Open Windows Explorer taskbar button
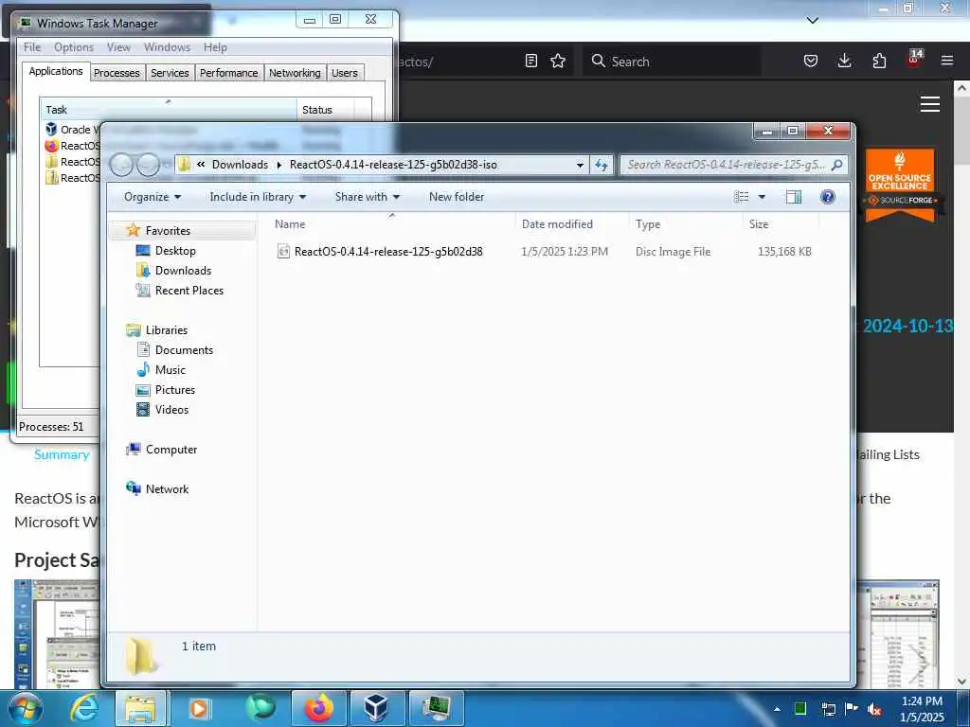This screenshot has height=727, width=970. (x=140, y=708)
